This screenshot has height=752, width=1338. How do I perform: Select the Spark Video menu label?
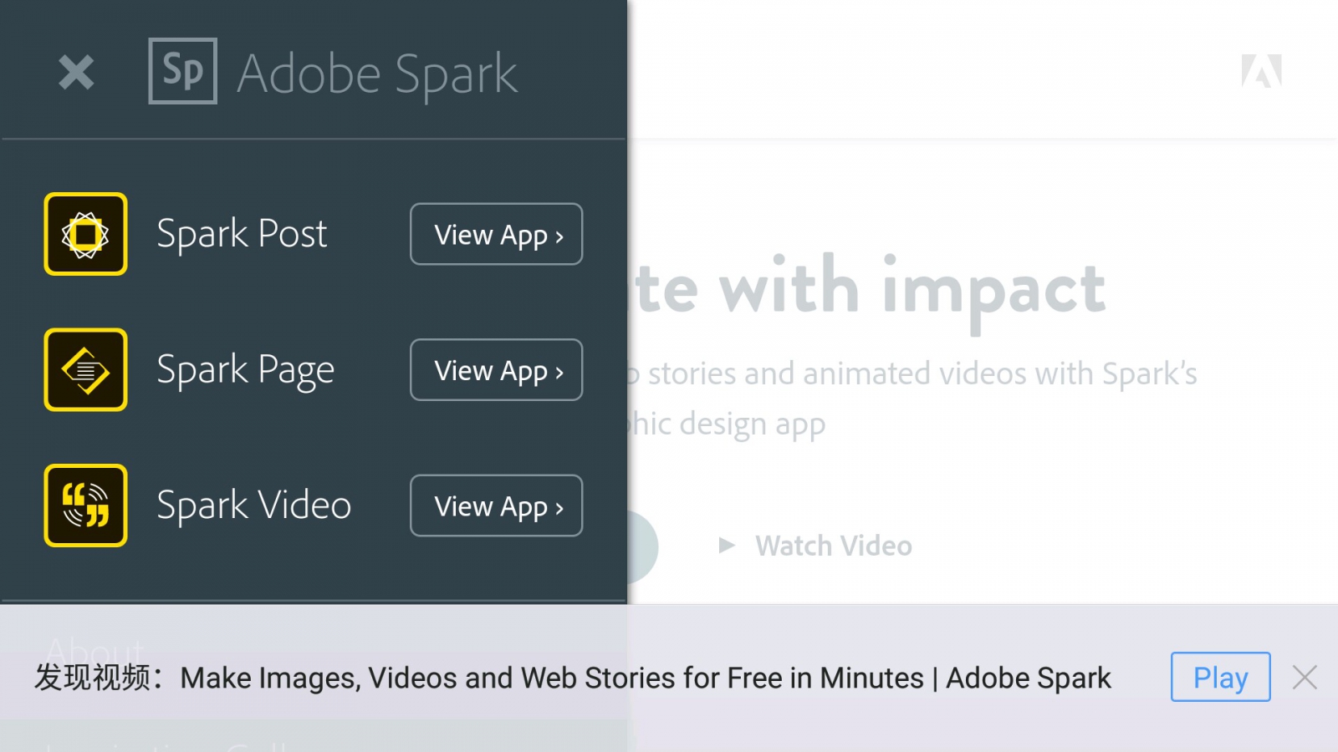tap(253, 506)
